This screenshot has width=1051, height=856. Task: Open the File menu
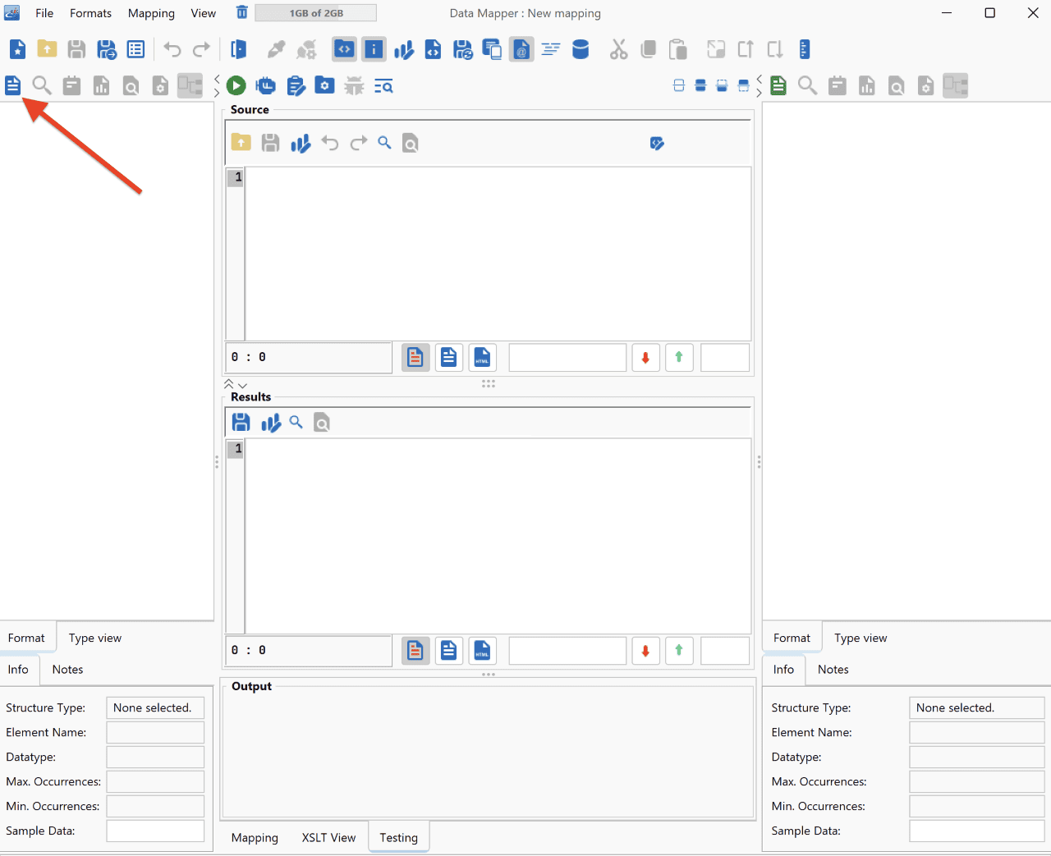44,13
